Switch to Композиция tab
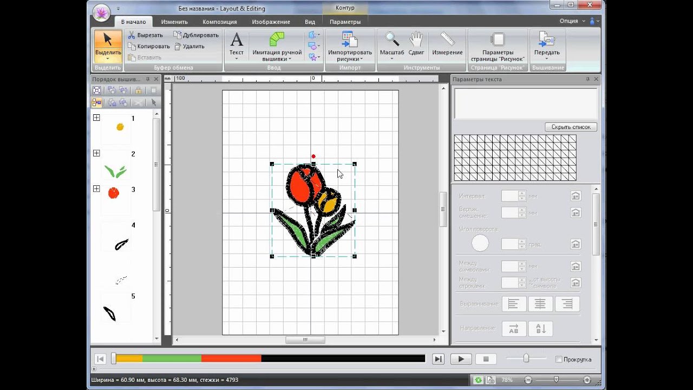The width and height of the screenshot is (693, 390). point(220,22)
